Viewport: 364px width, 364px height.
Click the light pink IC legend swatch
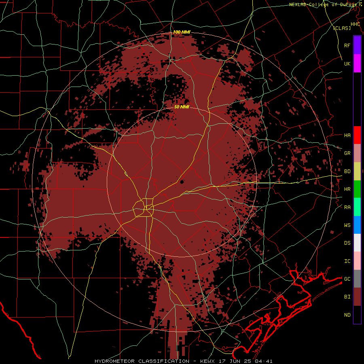pos(357,261)
